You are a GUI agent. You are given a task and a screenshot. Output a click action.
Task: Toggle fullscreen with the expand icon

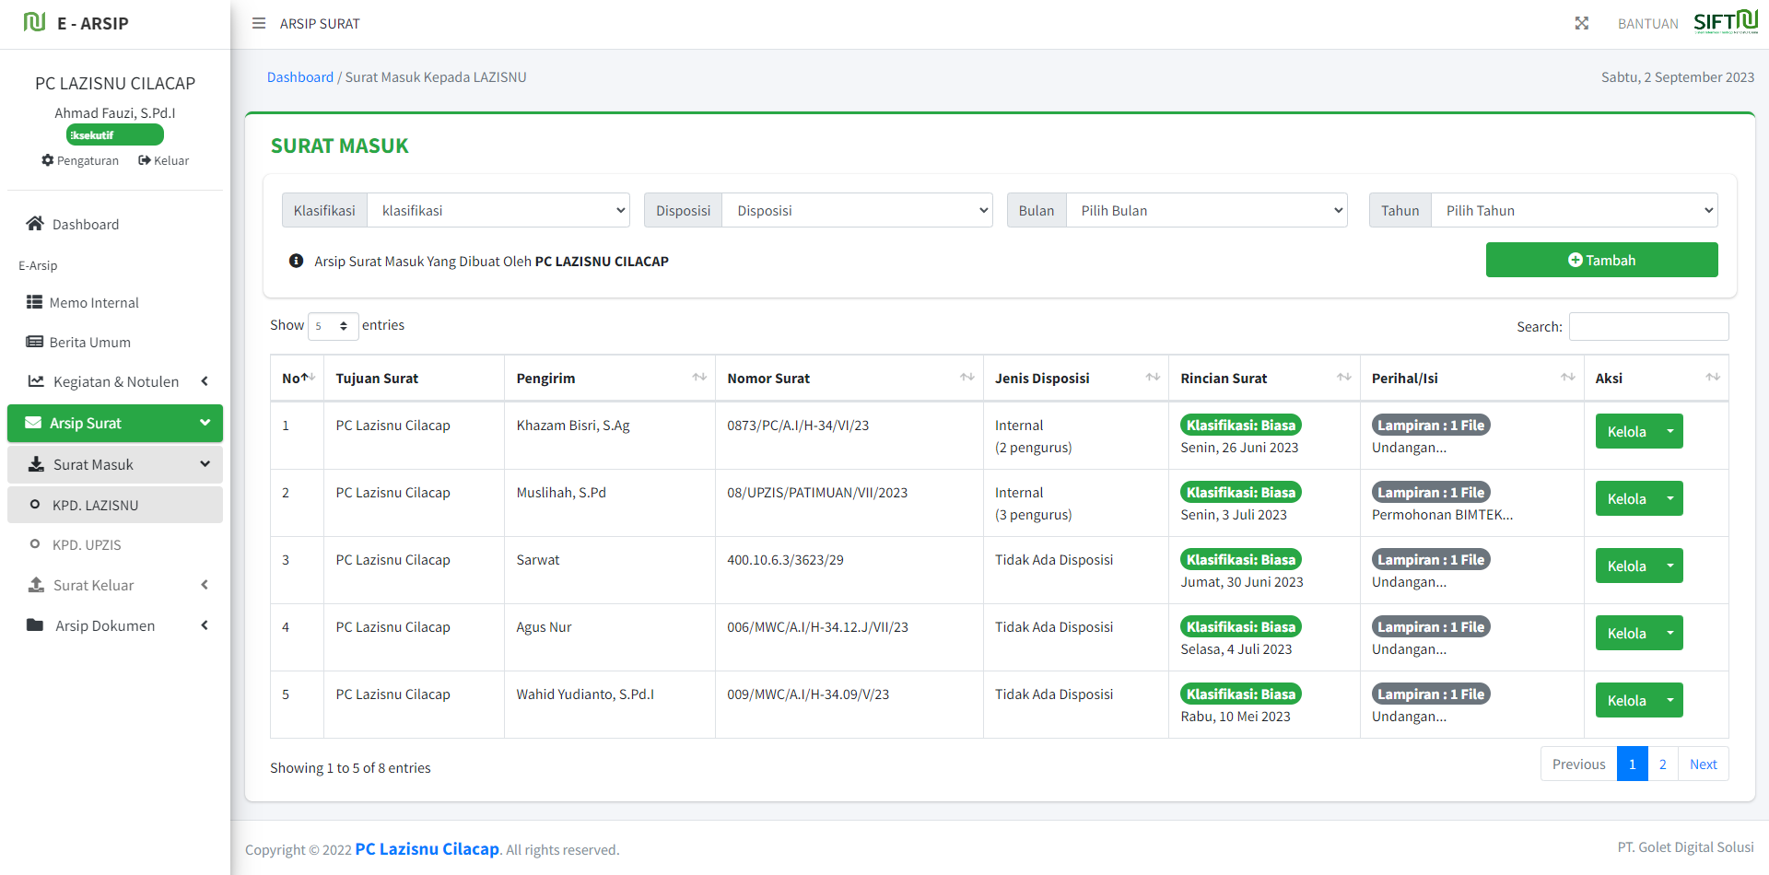point(1581,23)
